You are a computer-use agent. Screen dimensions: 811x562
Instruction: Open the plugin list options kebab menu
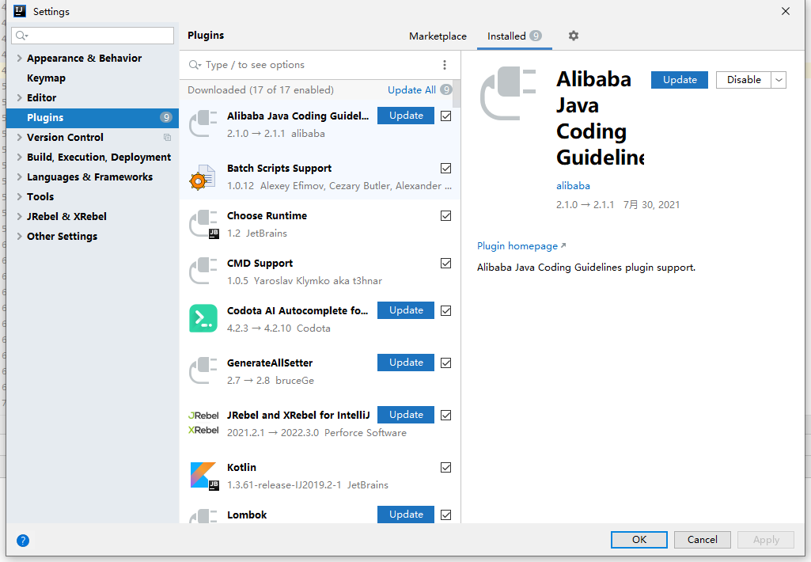[445, 65]
